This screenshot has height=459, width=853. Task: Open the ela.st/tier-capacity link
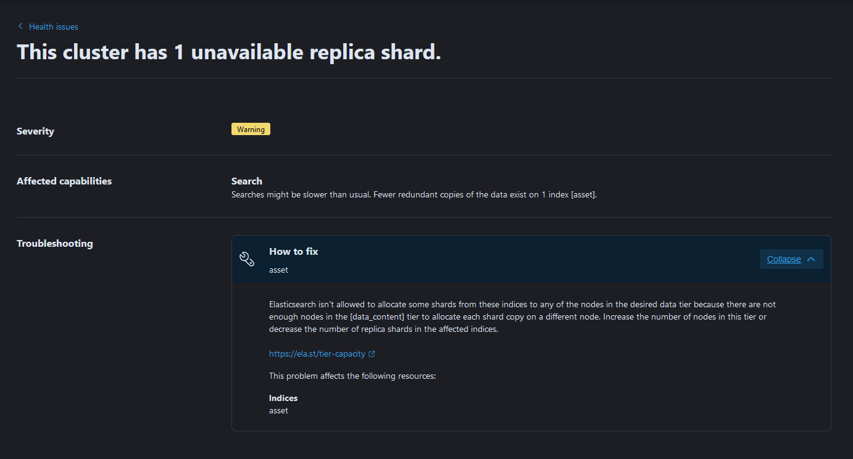(317, 354)
